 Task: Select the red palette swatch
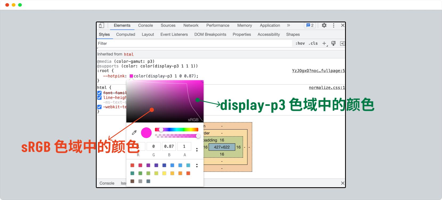click(132, 165)
